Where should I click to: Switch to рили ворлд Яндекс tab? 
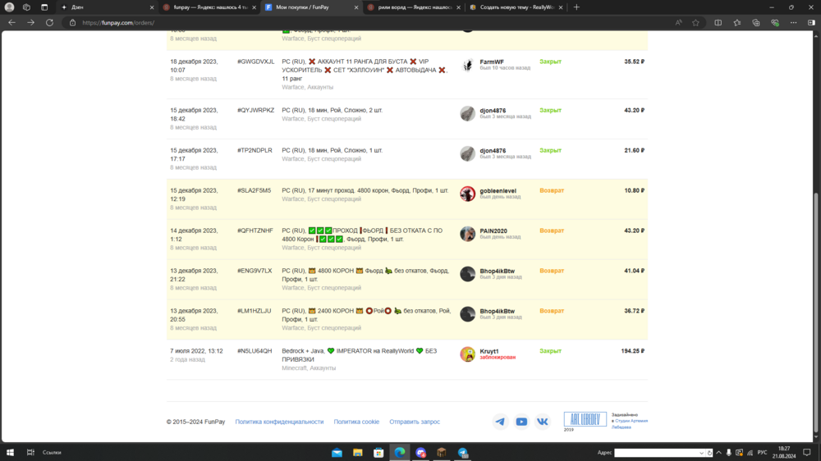[x=414, y=7]
